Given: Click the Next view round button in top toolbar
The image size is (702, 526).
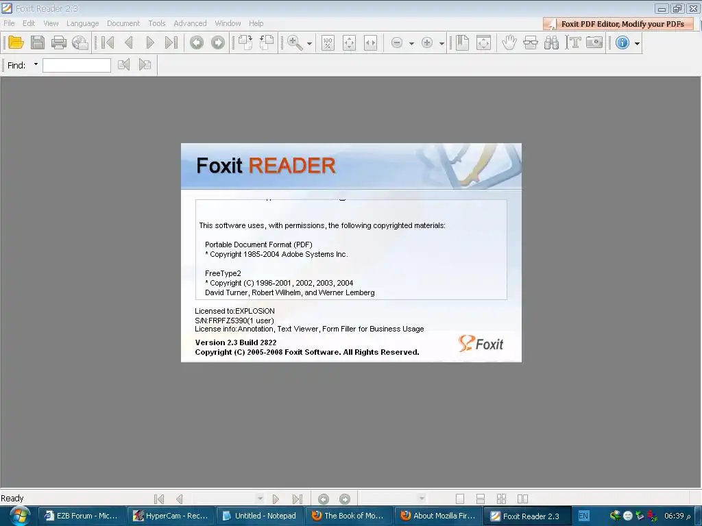Looking at the screenshot, I should tap(218, 42).
